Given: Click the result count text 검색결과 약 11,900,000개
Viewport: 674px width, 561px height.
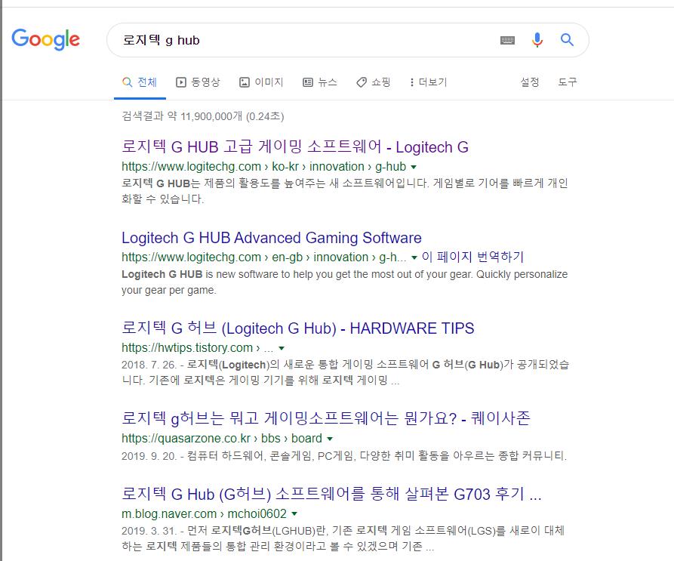Looking at the screenshot, I should tap(203, 116).
